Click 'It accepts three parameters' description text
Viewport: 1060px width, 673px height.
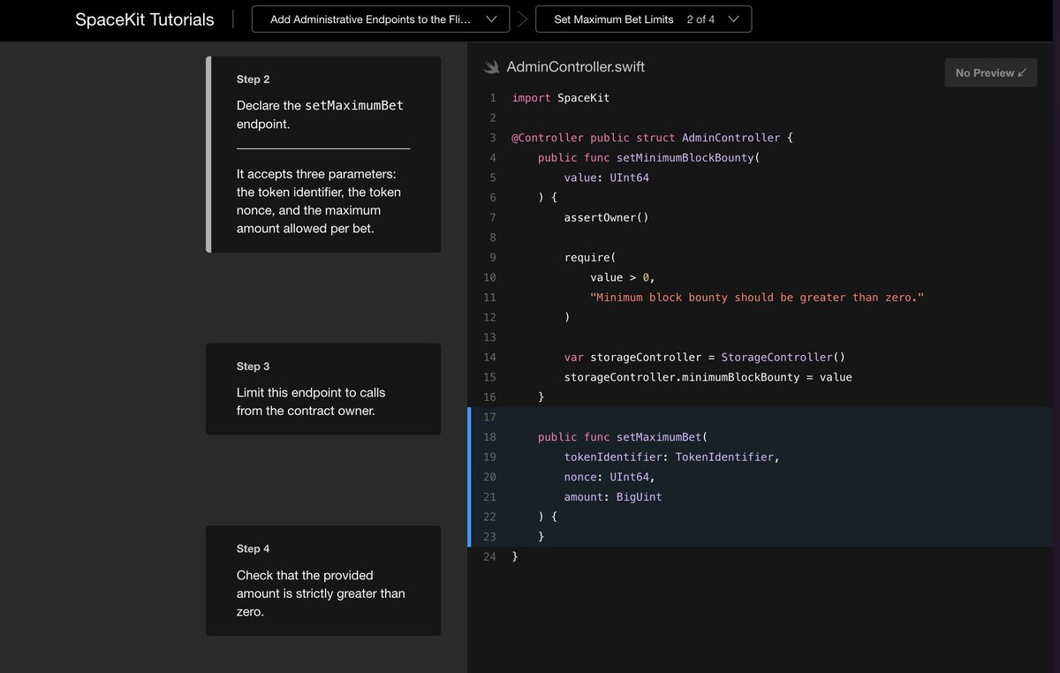tap(319, 201)
